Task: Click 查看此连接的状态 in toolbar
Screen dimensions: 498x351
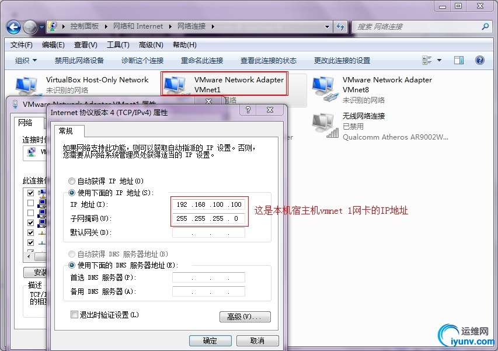Action: coord(269,60)
